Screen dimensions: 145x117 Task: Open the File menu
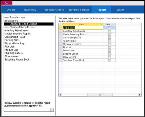tap(7, 3)
